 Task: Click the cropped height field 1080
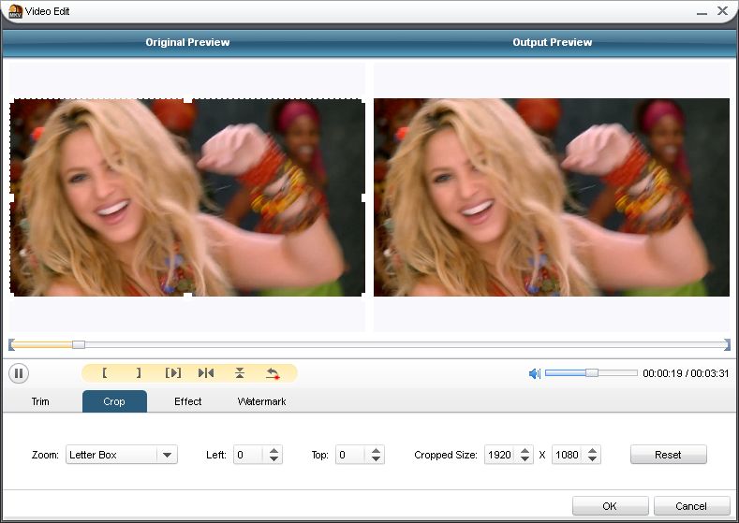tap(568, 455)
